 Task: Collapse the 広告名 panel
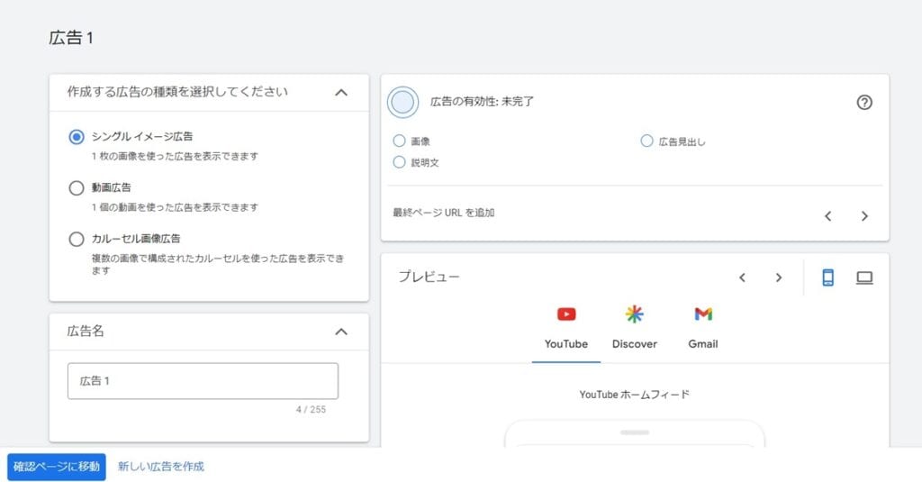[341, 332]
